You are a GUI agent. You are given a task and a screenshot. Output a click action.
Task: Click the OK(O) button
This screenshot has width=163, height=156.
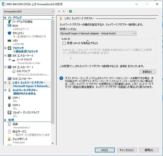pyautogui.click(x=105, y=150)
